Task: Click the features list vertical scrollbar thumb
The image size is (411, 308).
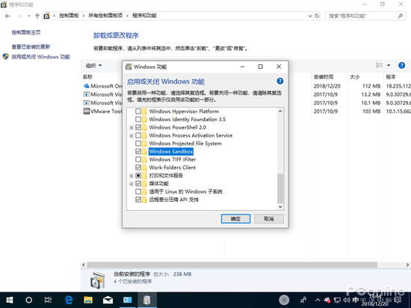Action: [x=280, y=188]
